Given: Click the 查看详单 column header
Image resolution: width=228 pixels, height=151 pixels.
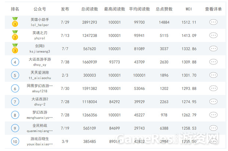Looking at the screenshot, I should coord(213,9).
